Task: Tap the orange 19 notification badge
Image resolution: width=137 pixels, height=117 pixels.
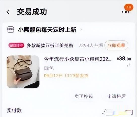Action: pyautogui.click(x=129, y=7)
